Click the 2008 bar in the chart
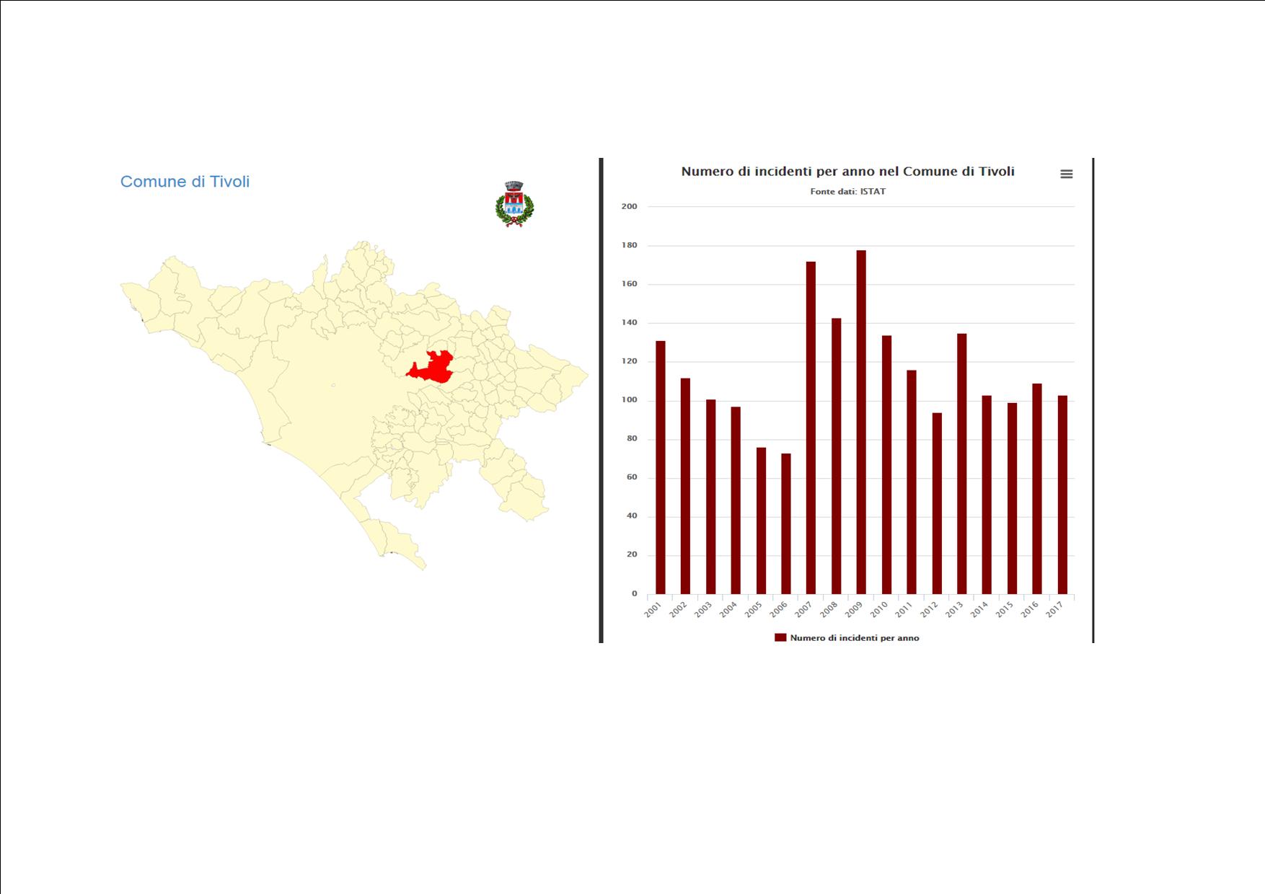This screenshot has width=1265, height=894. coord(836,456)
